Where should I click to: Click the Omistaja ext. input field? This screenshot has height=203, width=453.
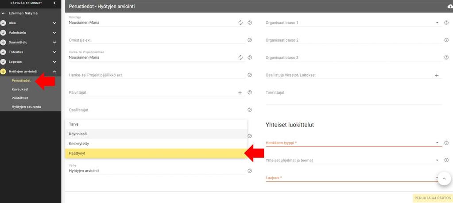click(x=157, y=40)
